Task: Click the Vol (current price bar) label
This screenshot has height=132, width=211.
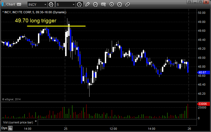Action: (x=18, y=122)
